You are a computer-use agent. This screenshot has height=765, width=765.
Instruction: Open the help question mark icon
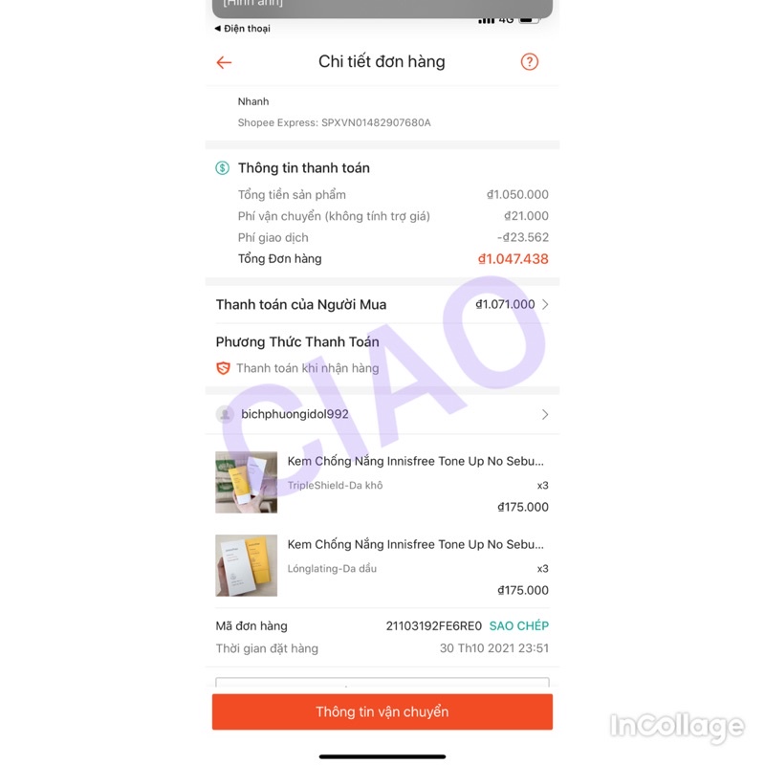pyautogui.click(x=530, y=62)
